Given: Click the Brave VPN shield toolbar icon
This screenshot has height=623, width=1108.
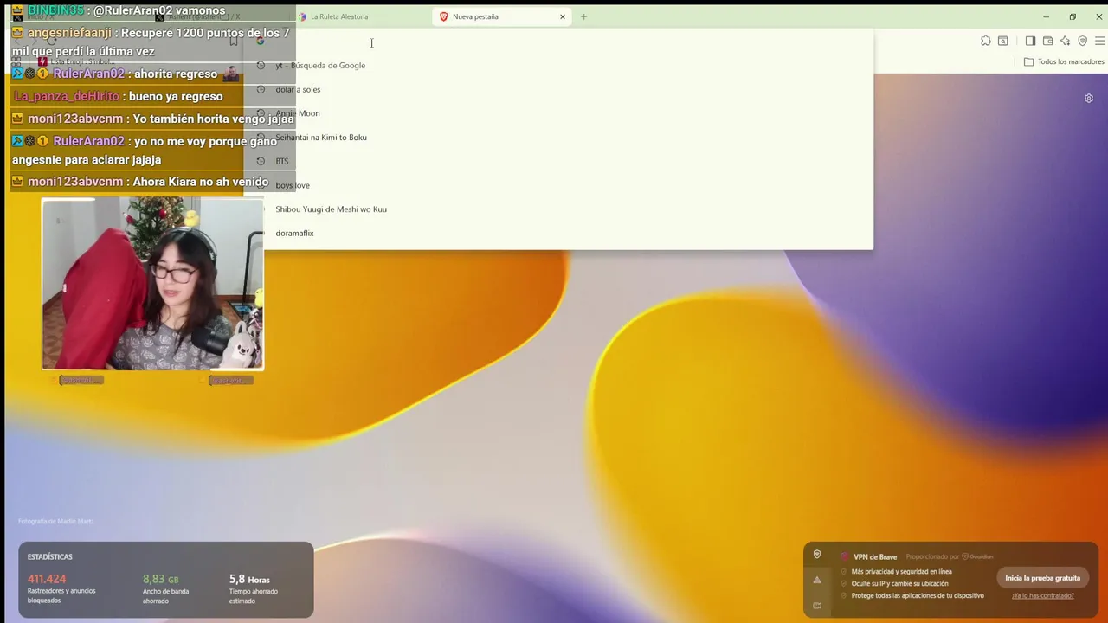Looking at the screenshot, I should [1082, 41].
